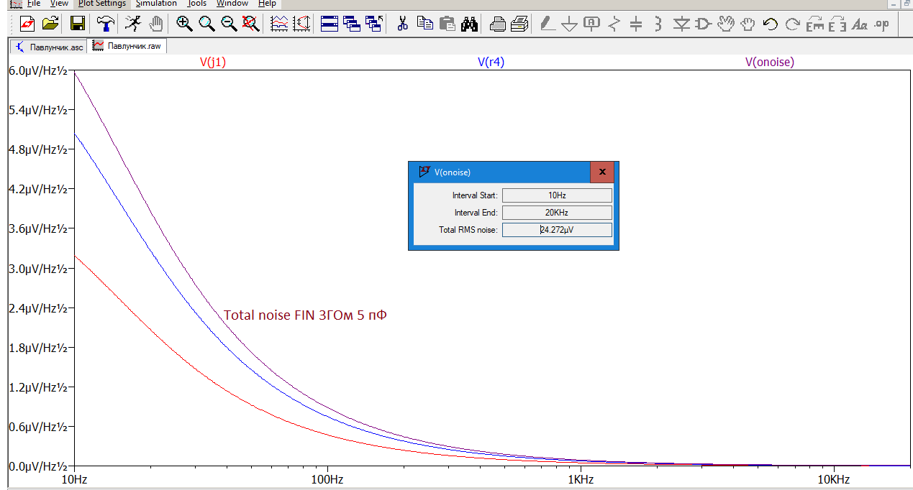The height and width of the screenshot is (490, 913).
Task: Click the Print icon
Action: pyautogui.click(x=519, y=24)
